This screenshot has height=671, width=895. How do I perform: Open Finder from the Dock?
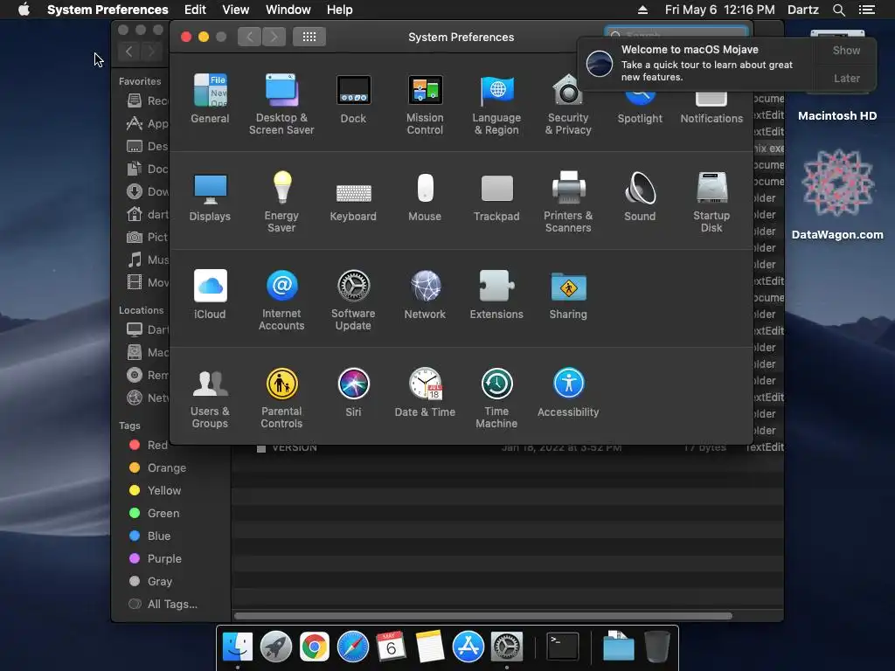[x=238, y=647]
